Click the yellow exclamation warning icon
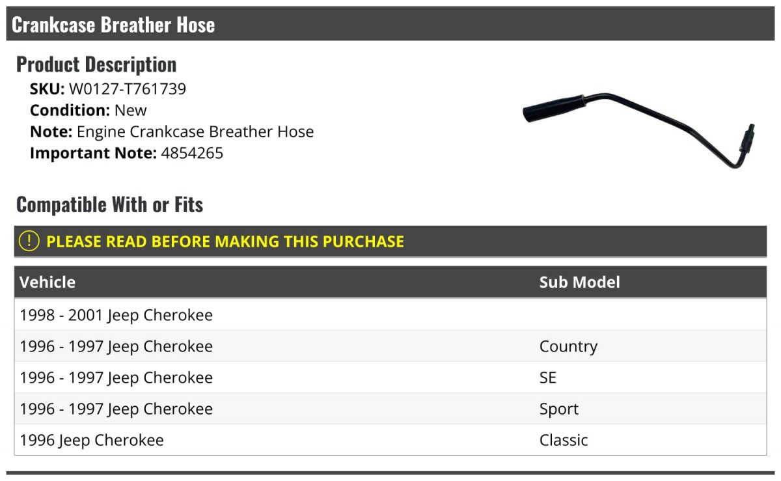The width and height of the screenshot is (781, 481). click(29, 241)
